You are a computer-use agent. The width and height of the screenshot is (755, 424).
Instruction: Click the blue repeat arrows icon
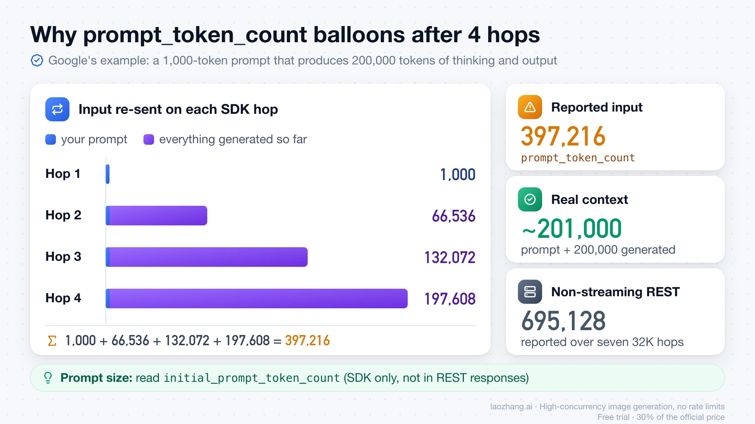point(57,109)
